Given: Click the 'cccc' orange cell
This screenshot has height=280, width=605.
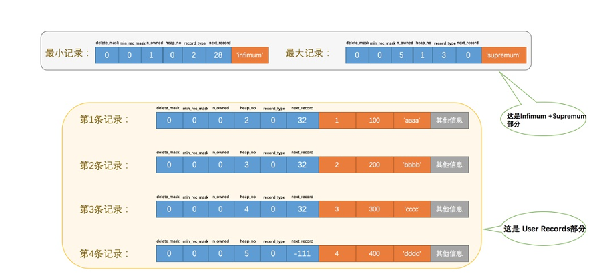Looking at the screenshot, I should [412, 209].
